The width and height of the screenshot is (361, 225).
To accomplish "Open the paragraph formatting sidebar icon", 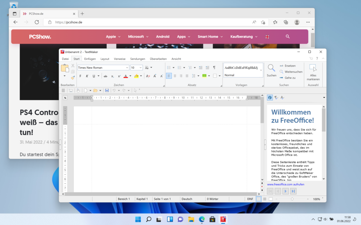I will pyautogui.click(x=276, y=98).
